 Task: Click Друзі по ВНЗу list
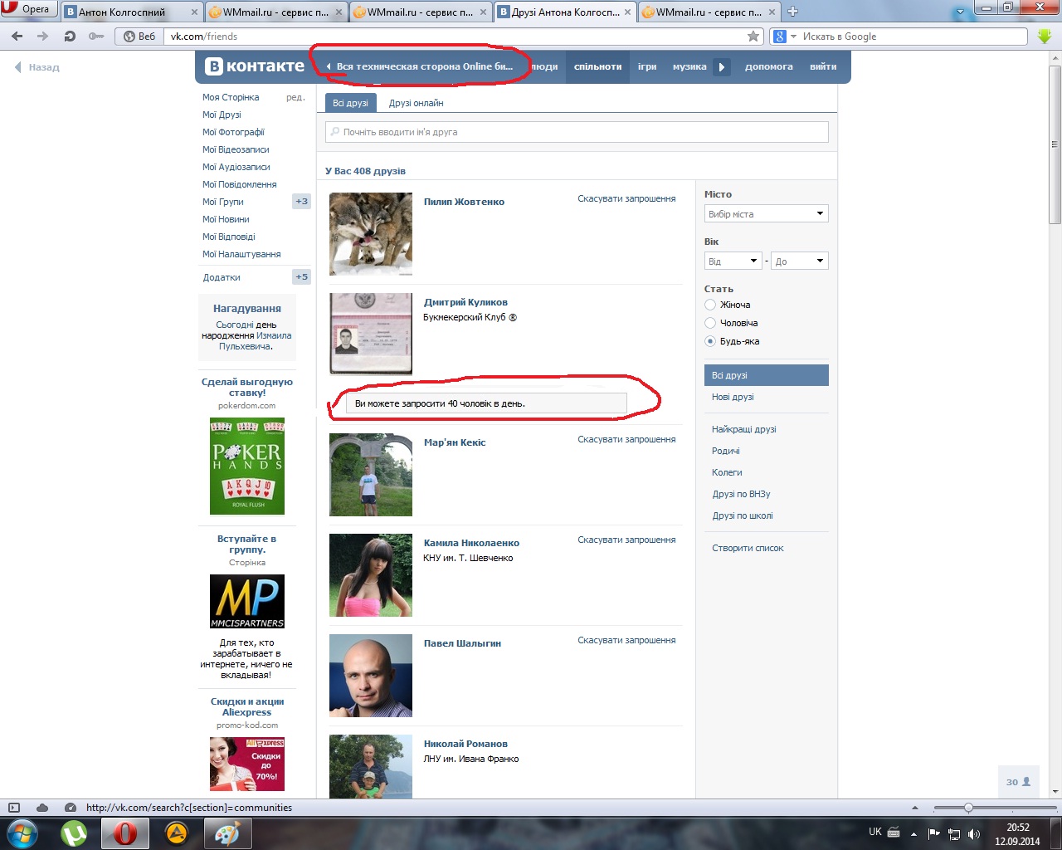pos(741,494)
